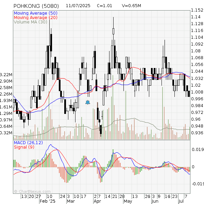Screen dimensions: 204x204
Task: Click the 0.32M volume axis label
Action: point(6,133)
